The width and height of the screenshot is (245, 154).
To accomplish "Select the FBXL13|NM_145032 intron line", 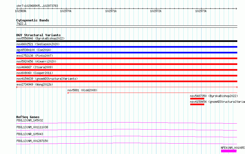I will [127, 123].
